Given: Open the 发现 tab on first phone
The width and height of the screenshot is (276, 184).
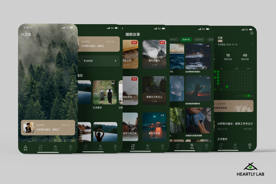Looking at the screenshot, I should [25, 148].
